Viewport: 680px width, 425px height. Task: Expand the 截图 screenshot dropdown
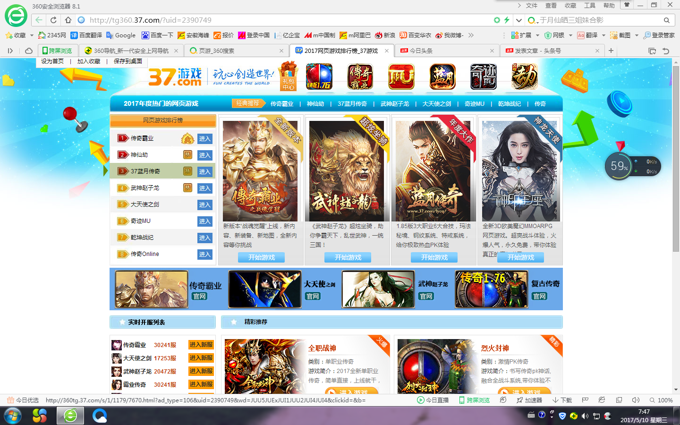(x=637, y=35)
